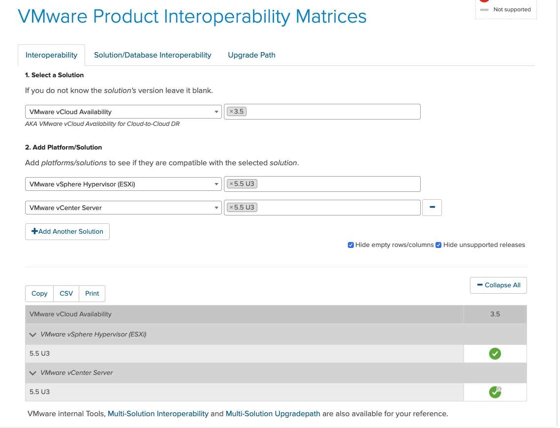Collapse the VMware vSphere Hypervisor (ESXi) section
Image resolution: width=560 pixels, height=428 pixels.
[x=33, y=335]
